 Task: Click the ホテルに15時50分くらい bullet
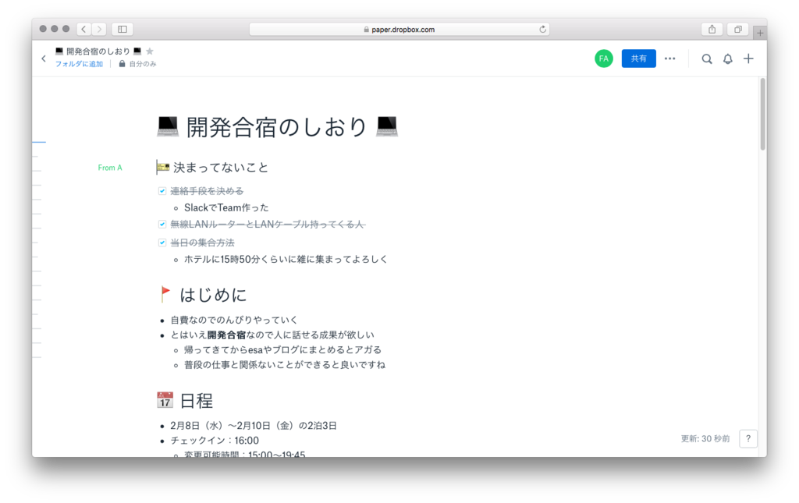(x=286, y=259)
